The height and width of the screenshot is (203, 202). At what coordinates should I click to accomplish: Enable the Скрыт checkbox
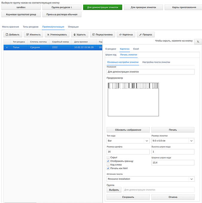pyautogui.click(x=108, y=157)
